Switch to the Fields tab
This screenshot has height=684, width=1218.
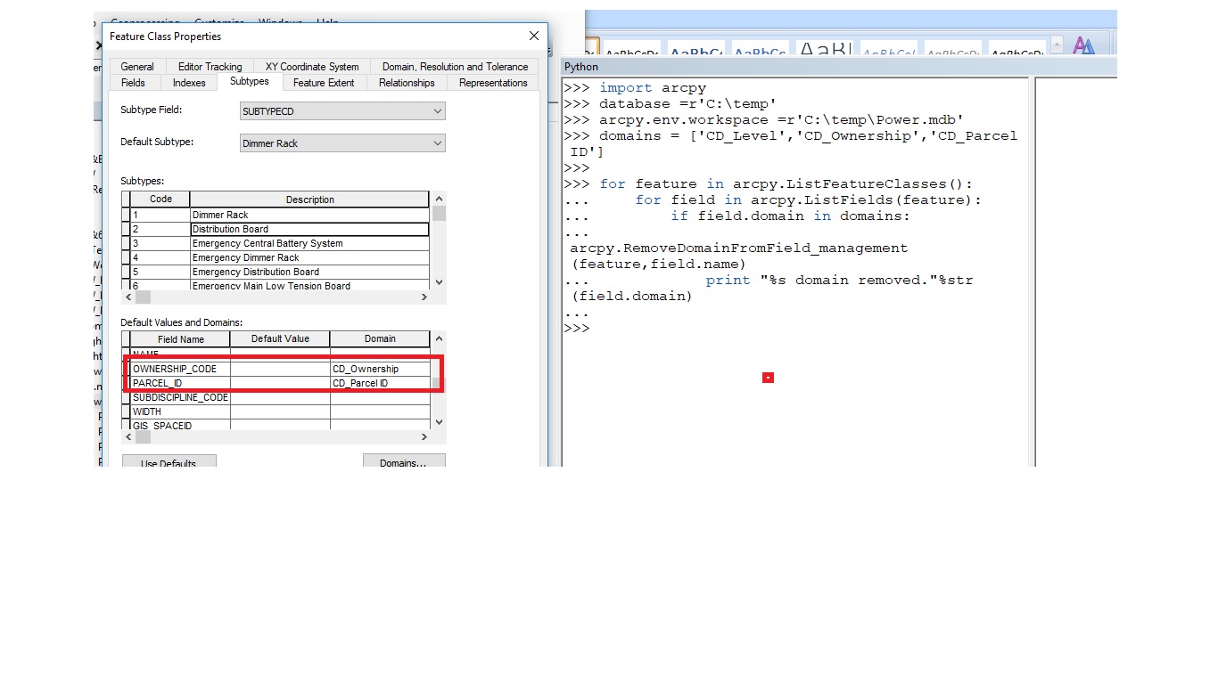[135, 82]
